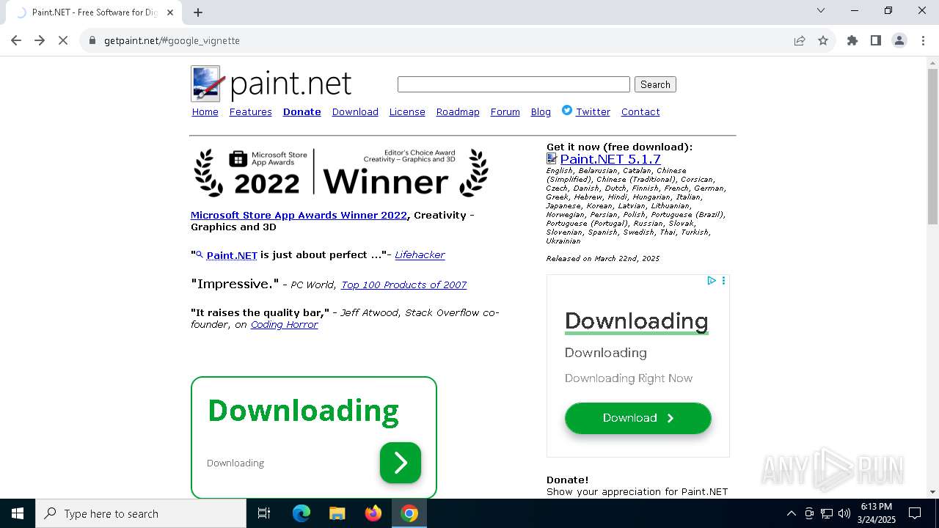Click the address bar URL
Viewport: 939px width, 528px height.
pos(172,40)
